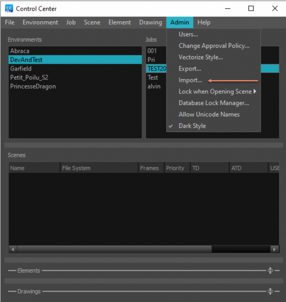The width and height of the screenshot is (286, 302).
Task: Expand Lock when Opening Scene submenu
Action: point(213,92)
